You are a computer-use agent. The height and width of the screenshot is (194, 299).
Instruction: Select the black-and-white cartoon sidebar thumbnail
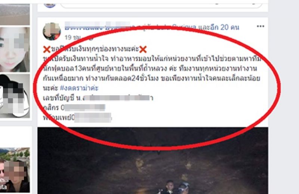coord(15,96)
